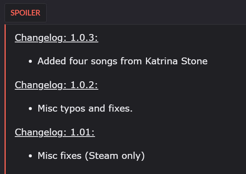
Task: Click the "Changelog: 1.0.2:" underlined heading
Action: (x=56, y=85)
